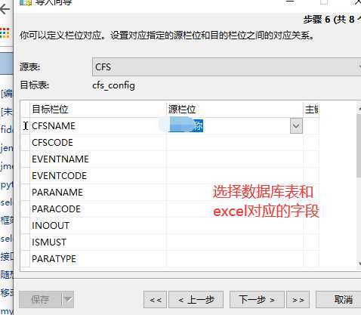361x315 pixels.
Task: Select the EVENTNAME target field row
Action: pos(98,159)
